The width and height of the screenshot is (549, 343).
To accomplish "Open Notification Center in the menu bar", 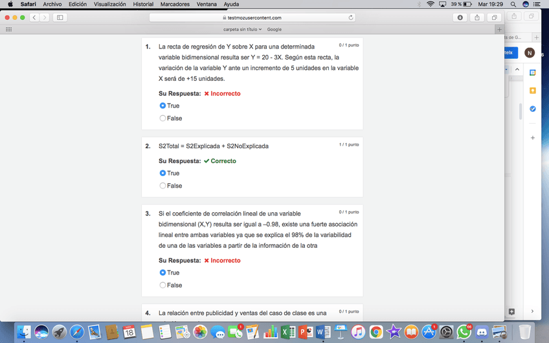I will 537,4.
